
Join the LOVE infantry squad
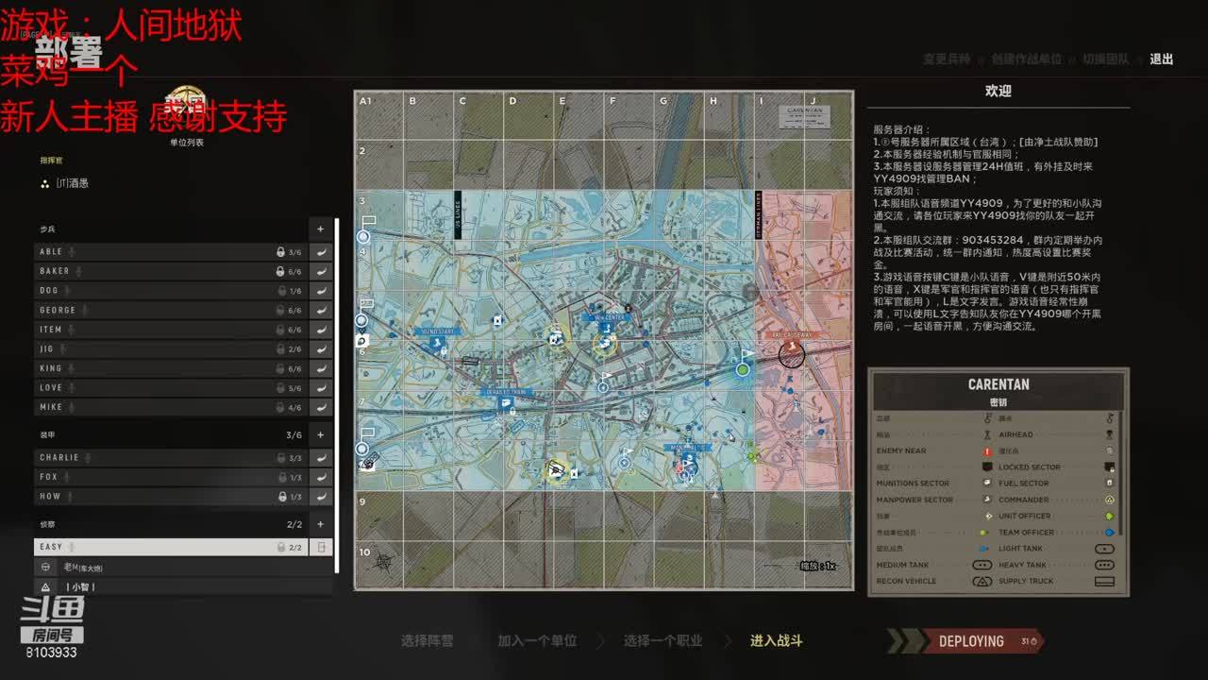[321, 388]
